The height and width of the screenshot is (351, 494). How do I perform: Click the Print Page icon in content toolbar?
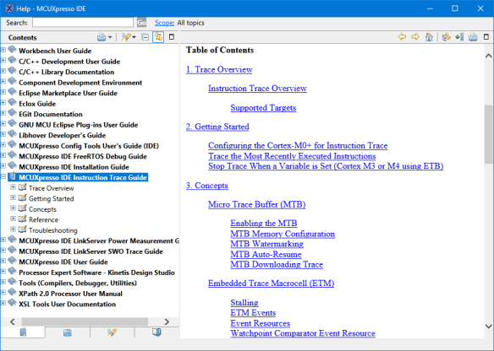pyautogui.click(x=473, y=37)
